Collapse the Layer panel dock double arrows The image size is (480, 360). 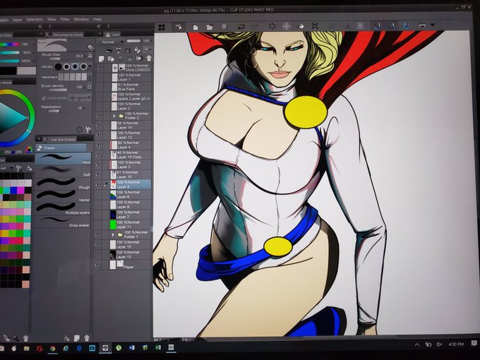(x=99, y=27)
